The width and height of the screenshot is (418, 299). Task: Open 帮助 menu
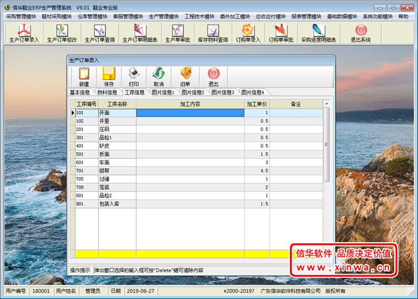click(x=403, y=17)
